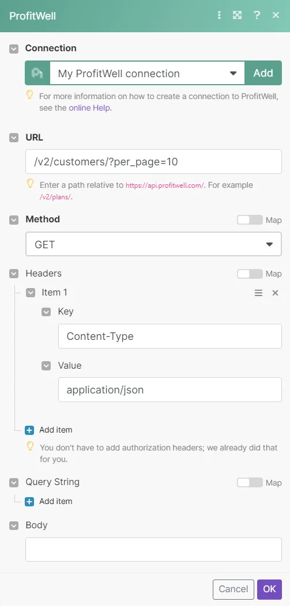The width and height of the screenshot is (290, 606).
Task: Enable the Map switch for Headers
Action: [250, 274]
